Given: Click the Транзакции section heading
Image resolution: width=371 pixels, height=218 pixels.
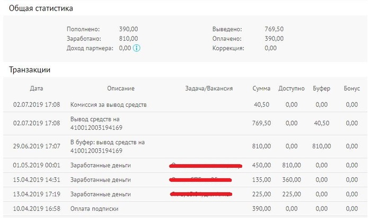Looking at the screenshot, I should [30, 70].
